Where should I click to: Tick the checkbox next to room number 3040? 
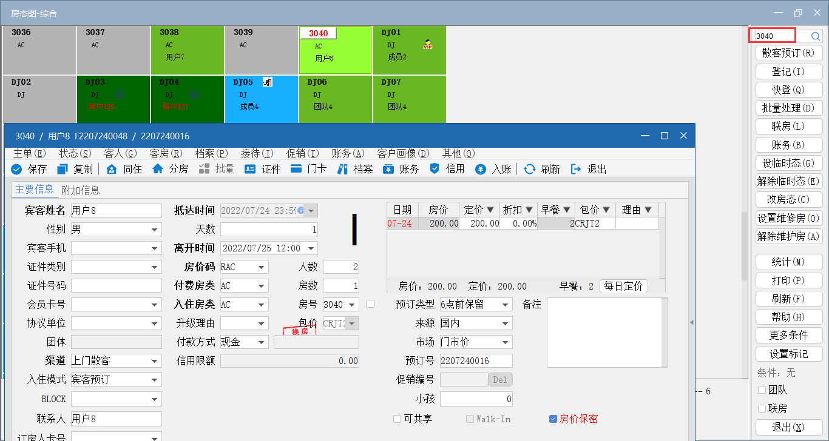370,303
